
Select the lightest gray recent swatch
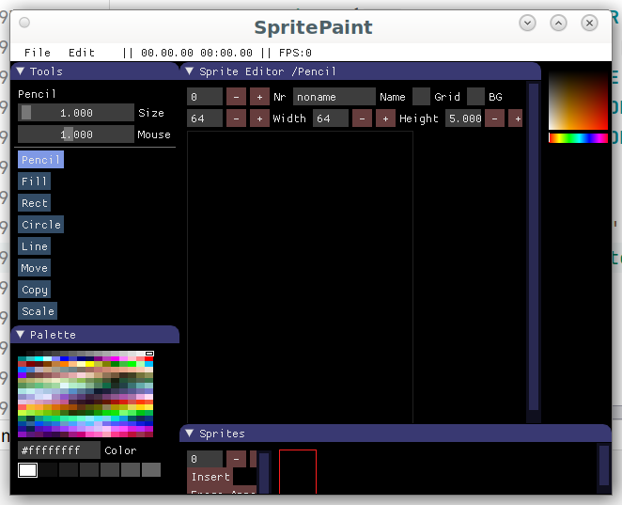[151, 469]
